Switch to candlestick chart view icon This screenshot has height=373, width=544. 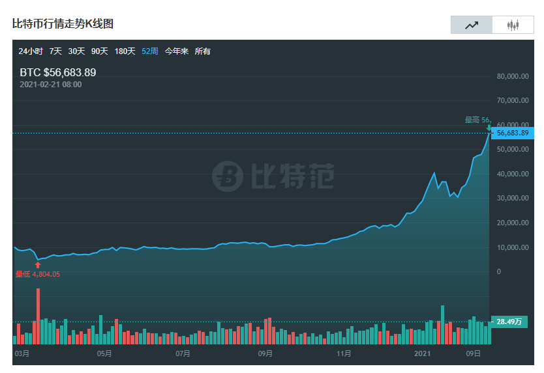tap(513, 25)
